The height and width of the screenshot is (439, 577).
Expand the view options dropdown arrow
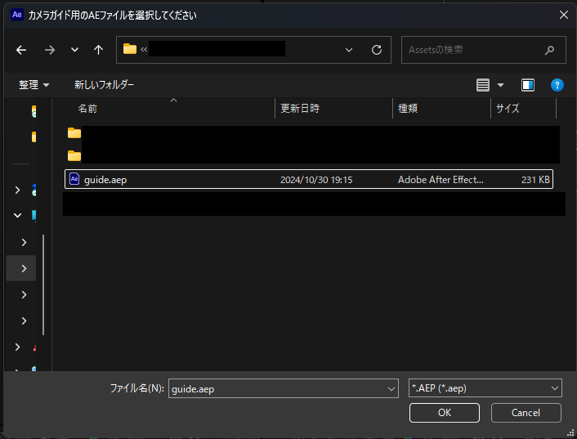pos(500,85)
